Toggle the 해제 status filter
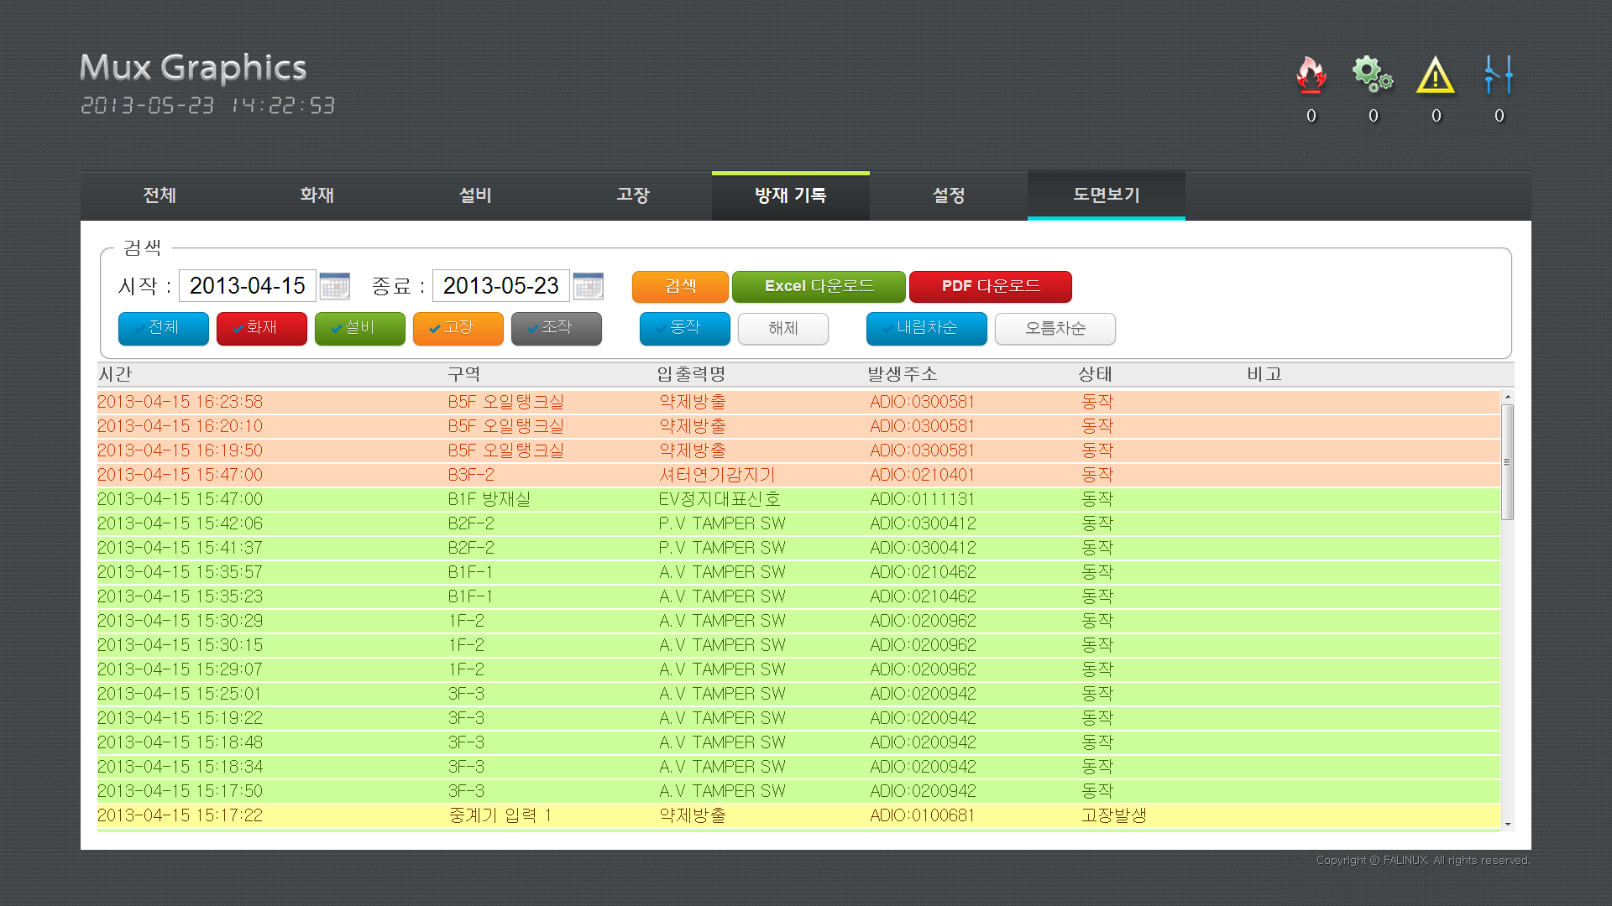This screenshot has width=1612, height=906. [783, 328]
